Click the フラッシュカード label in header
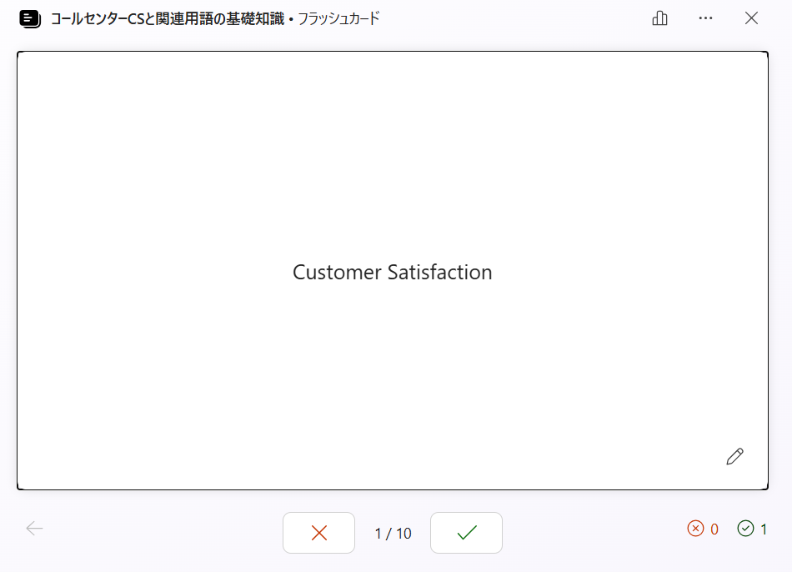 pyautogui.click(x=338, y=18)
